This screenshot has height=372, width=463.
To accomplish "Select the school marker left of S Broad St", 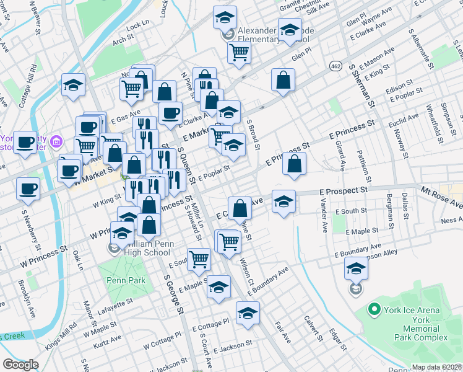I will (228, 114).
